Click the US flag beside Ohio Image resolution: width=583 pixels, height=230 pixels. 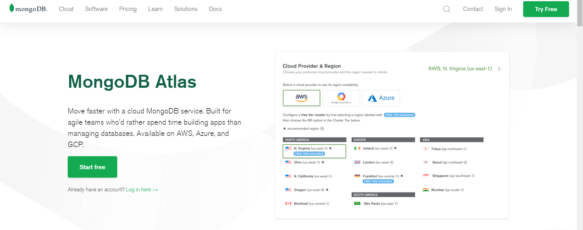pyautogui.click(x=288, y=162)
